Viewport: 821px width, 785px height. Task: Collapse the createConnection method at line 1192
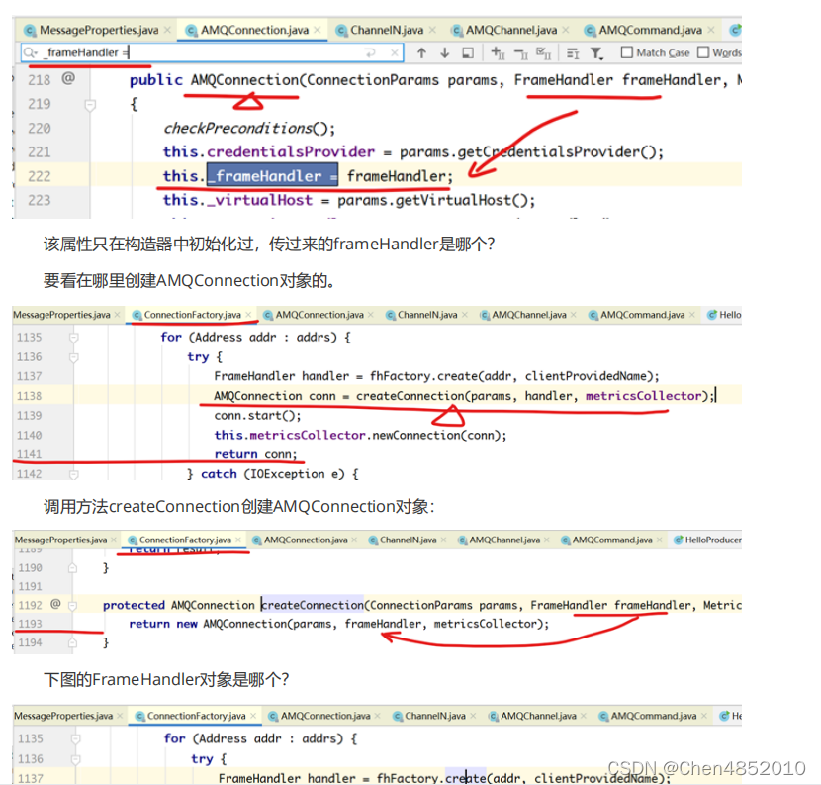coord(73,606)
